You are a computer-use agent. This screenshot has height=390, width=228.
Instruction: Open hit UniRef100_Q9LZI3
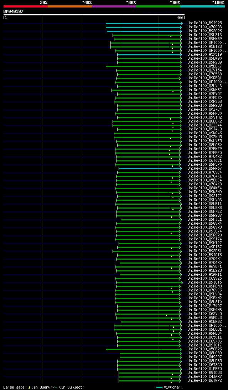coord(205,35)
